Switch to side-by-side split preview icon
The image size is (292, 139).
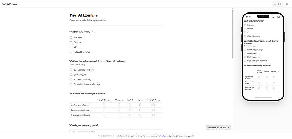(280, 4)
